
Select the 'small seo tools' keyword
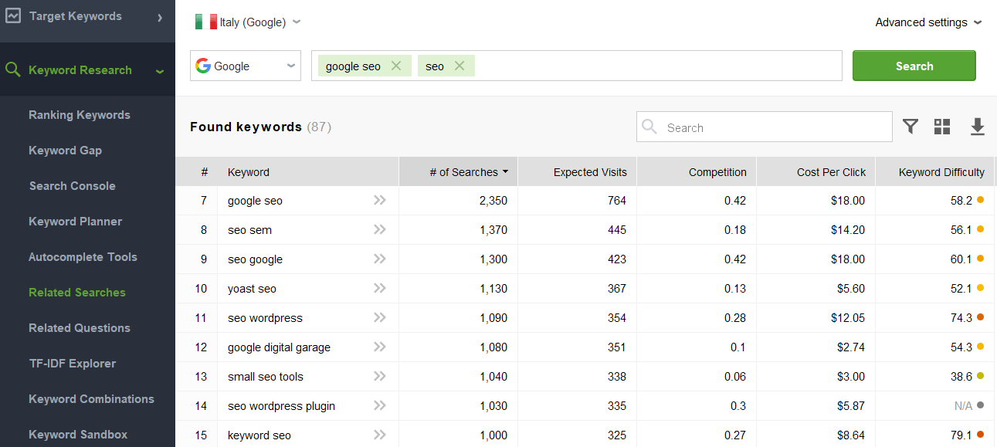[x=266, y=377]
